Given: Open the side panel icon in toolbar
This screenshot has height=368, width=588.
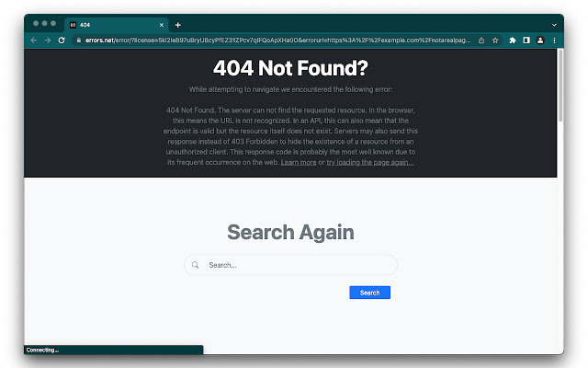Looking at the screenshot, I should (526, 40).
